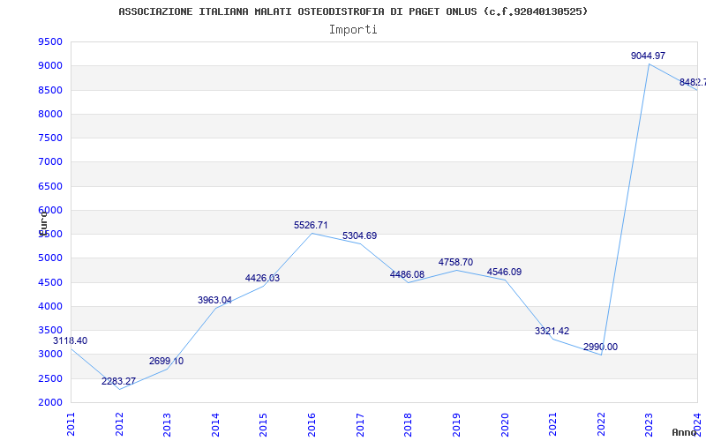Select the 4546.09 data label for 2020
The width and height of the screenshot is (706, 441).
504,272
